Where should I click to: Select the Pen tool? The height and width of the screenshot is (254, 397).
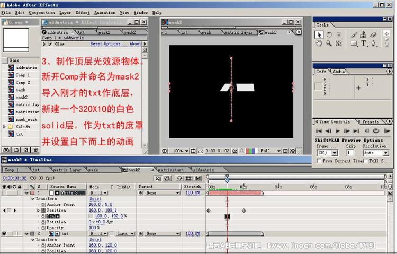(x=374, y=43)
